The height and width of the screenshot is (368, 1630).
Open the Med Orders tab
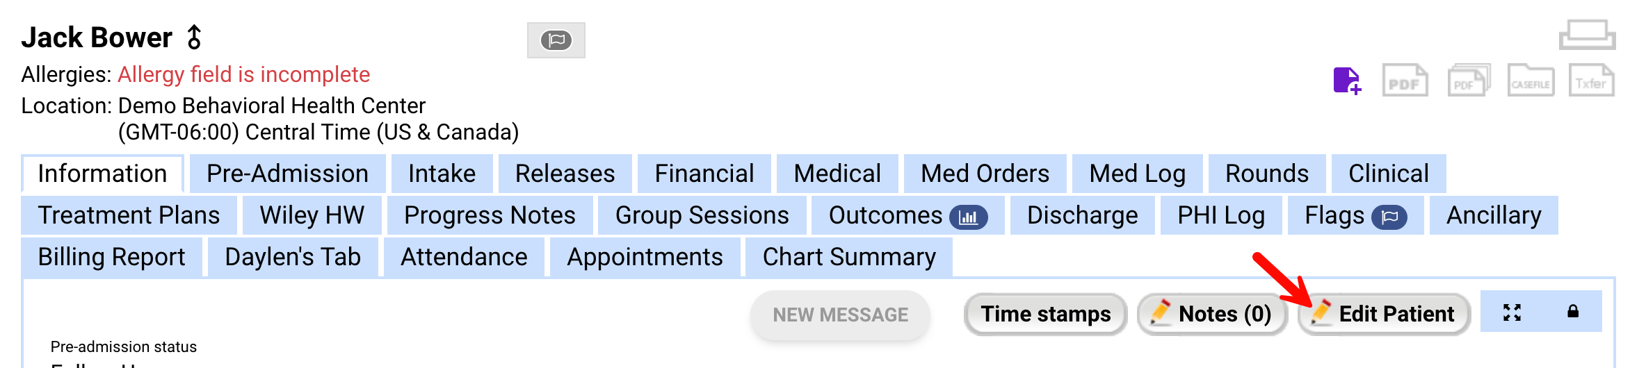985,174
